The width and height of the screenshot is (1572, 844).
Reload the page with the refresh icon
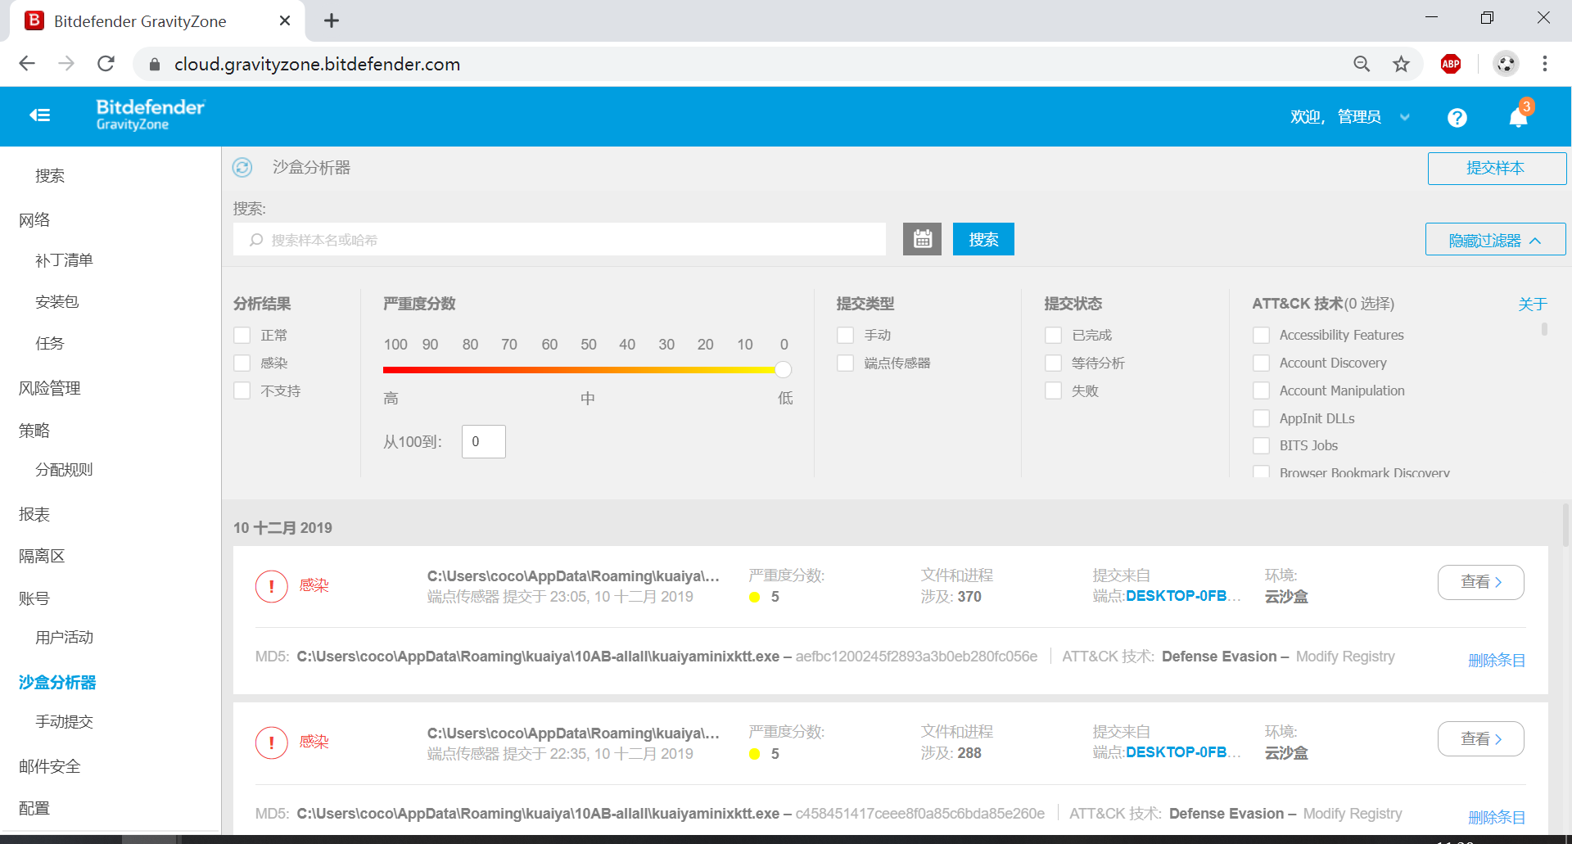point(106,64)
